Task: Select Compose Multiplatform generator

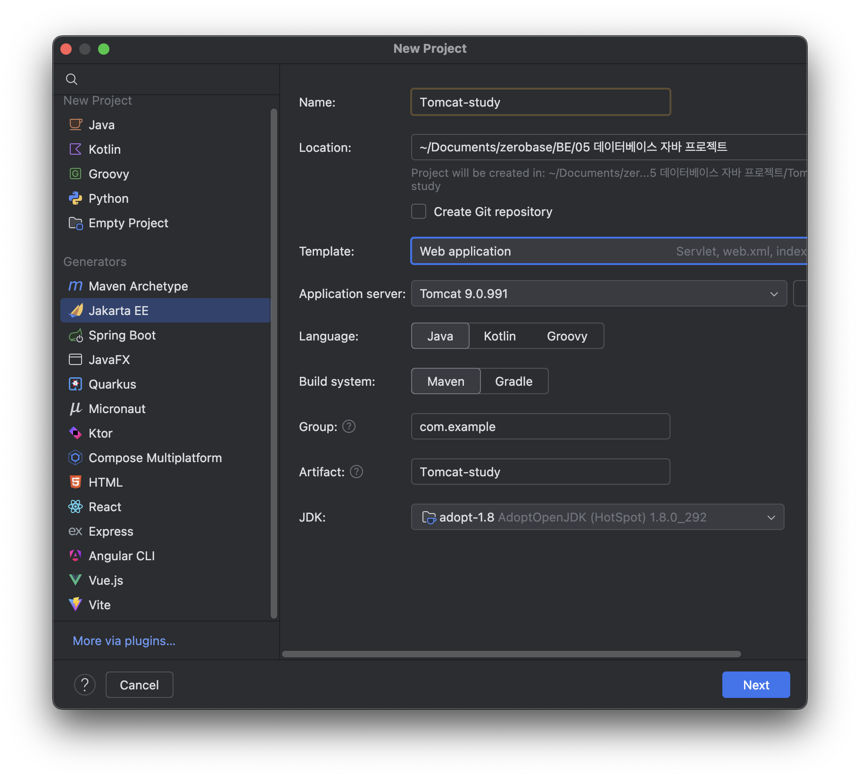Action: (x=165, y=457)
